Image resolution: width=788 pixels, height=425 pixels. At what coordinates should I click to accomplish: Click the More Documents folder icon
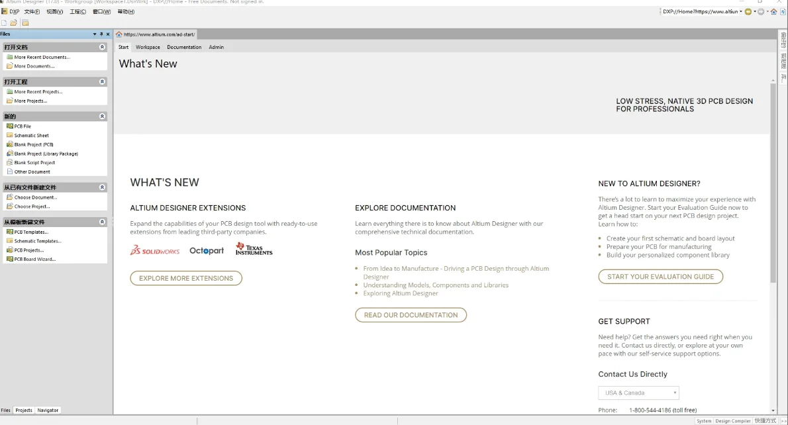tap(9, 66)
